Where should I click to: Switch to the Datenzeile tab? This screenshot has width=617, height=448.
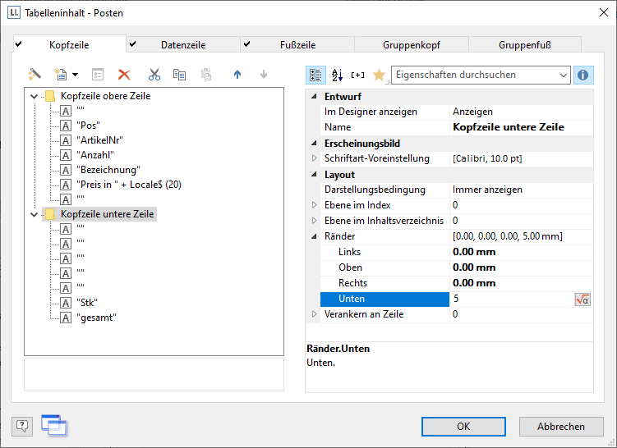(x=183, y=45)
